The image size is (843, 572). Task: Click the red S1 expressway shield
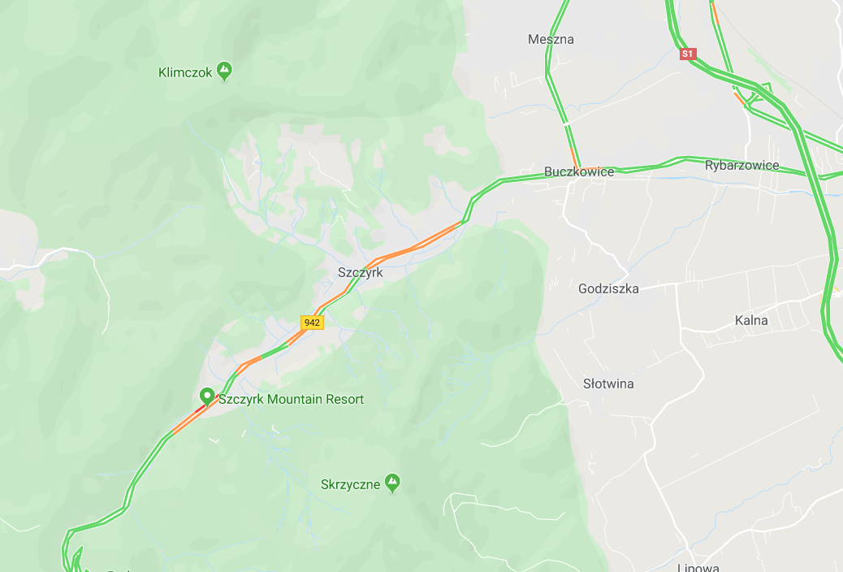tap(688, 54)
